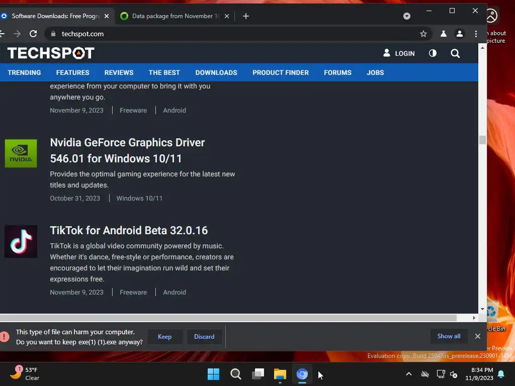
Task: Open TechSpot site search magnifier
Action: pos(455,53)
